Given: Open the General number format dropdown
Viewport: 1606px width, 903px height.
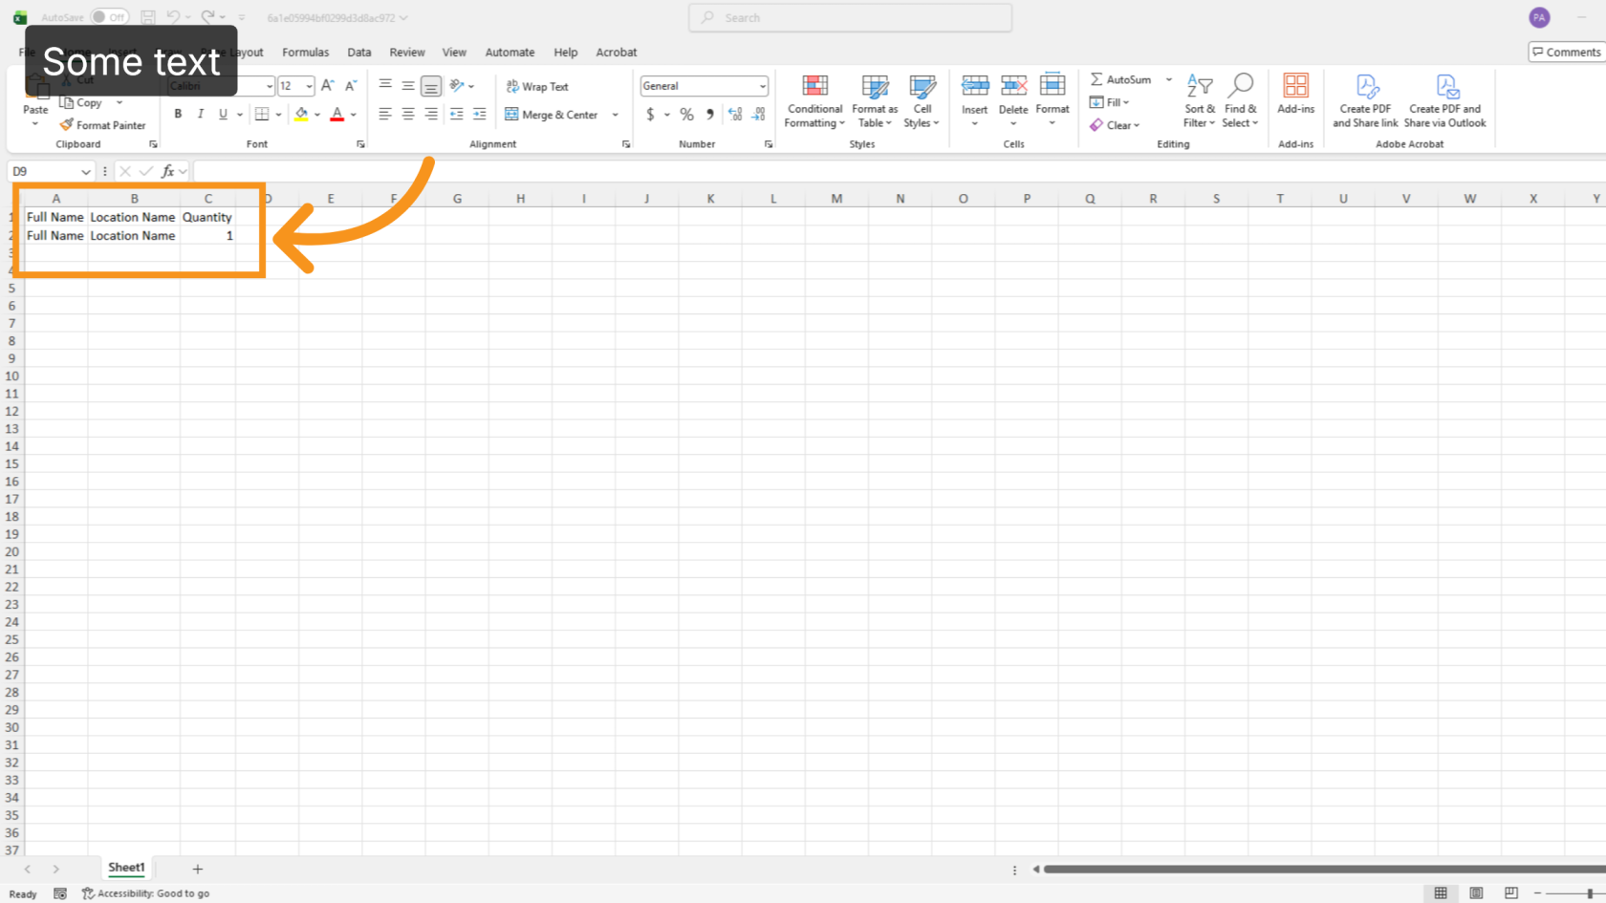Looking at the screenshot, I should pyautogui.click(x=763, y=86).
